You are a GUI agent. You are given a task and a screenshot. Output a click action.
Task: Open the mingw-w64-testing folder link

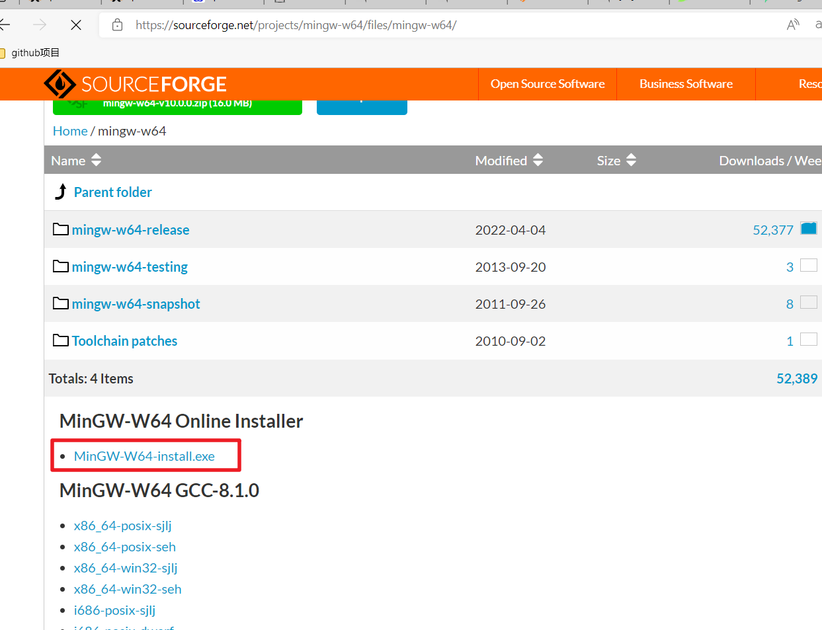[x=130, y=267]
